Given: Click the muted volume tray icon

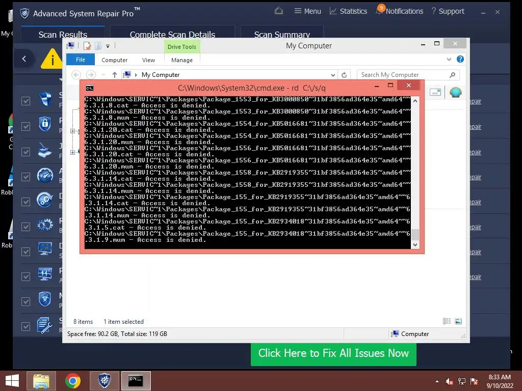Looking at the screenshot, I should coord(450,381).
